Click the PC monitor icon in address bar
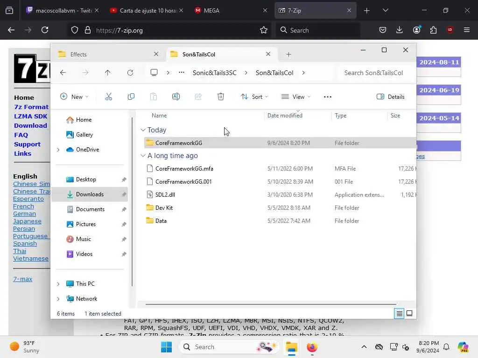478x358 pixels. [x=154, y=73]
